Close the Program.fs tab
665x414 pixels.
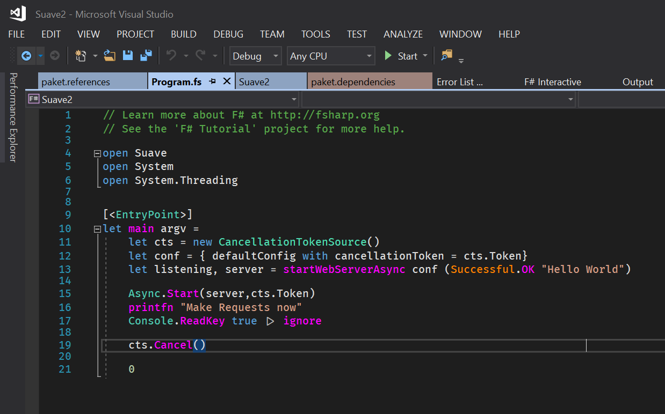point(227,82)
